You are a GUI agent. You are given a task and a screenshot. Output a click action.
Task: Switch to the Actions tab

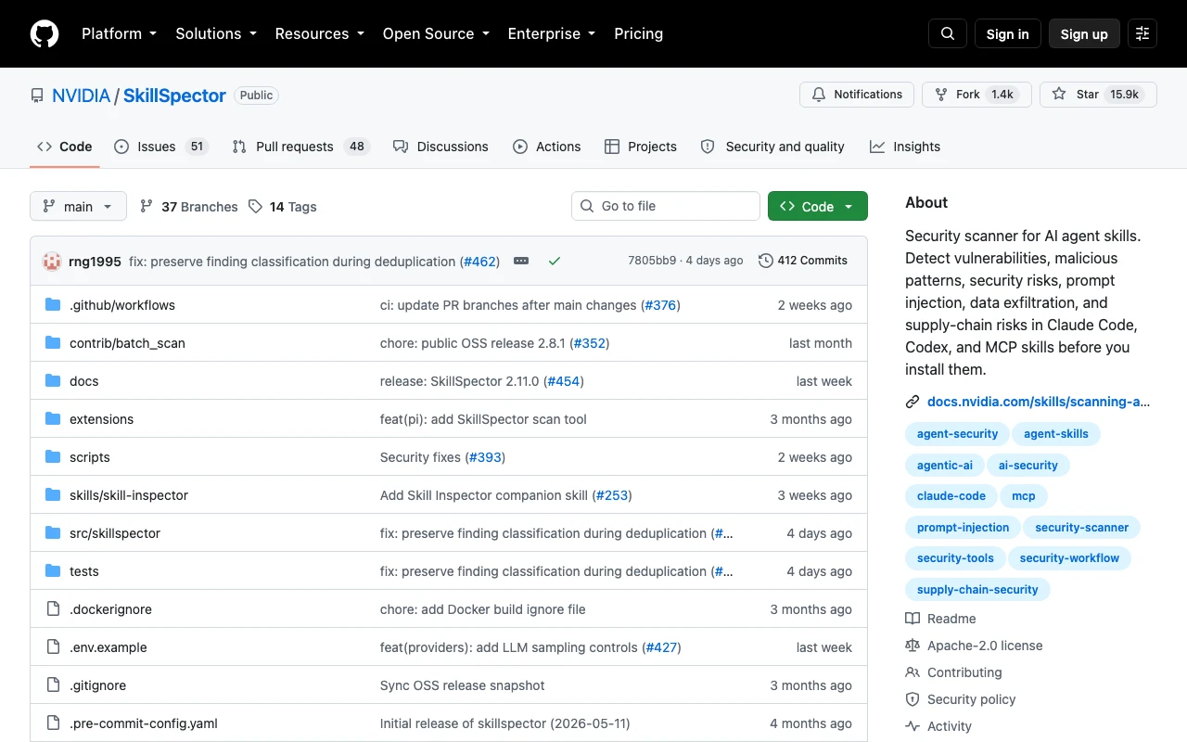547,147
